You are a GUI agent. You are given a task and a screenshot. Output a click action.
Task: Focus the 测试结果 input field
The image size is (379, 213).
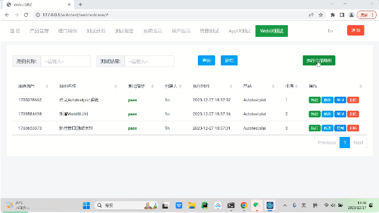(149, 61)
